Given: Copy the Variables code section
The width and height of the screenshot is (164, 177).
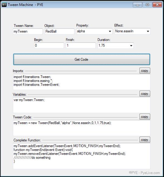Looking at the screenshot, I should point(145,94).
